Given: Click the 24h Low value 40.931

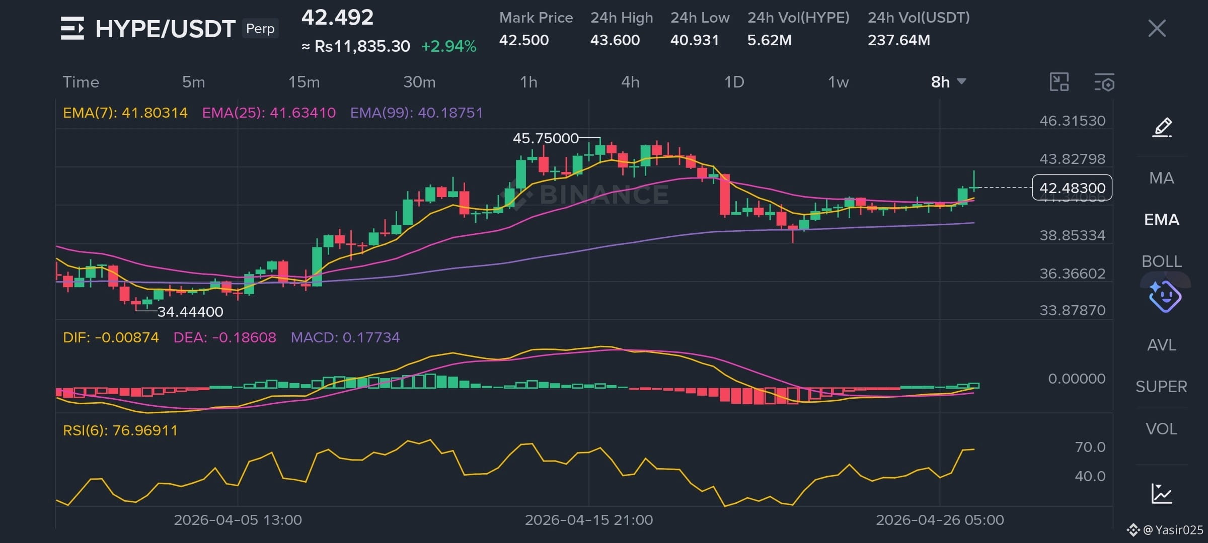Looking at the screenshot, I should pyautogui.click(x=695, y=40).
